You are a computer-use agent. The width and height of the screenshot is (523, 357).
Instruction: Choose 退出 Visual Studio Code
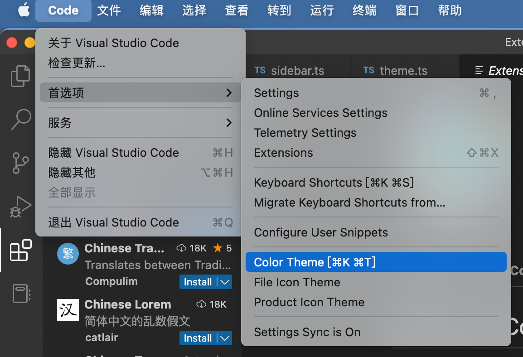coord(140,222)
